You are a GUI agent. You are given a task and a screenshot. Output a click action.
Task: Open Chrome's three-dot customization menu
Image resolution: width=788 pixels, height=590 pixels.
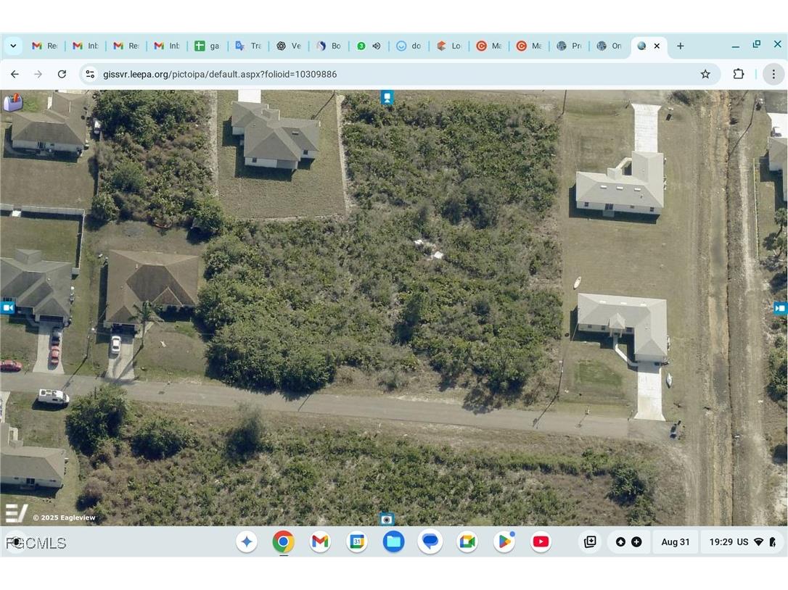click(773, 74)
